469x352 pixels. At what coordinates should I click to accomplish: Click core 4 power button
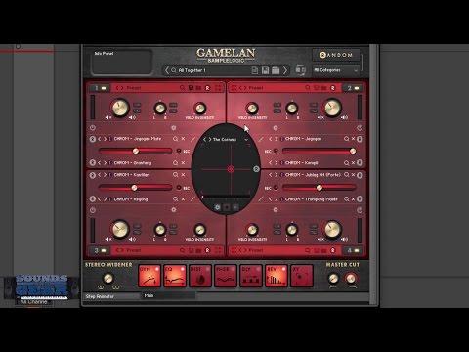coord(360,210)
